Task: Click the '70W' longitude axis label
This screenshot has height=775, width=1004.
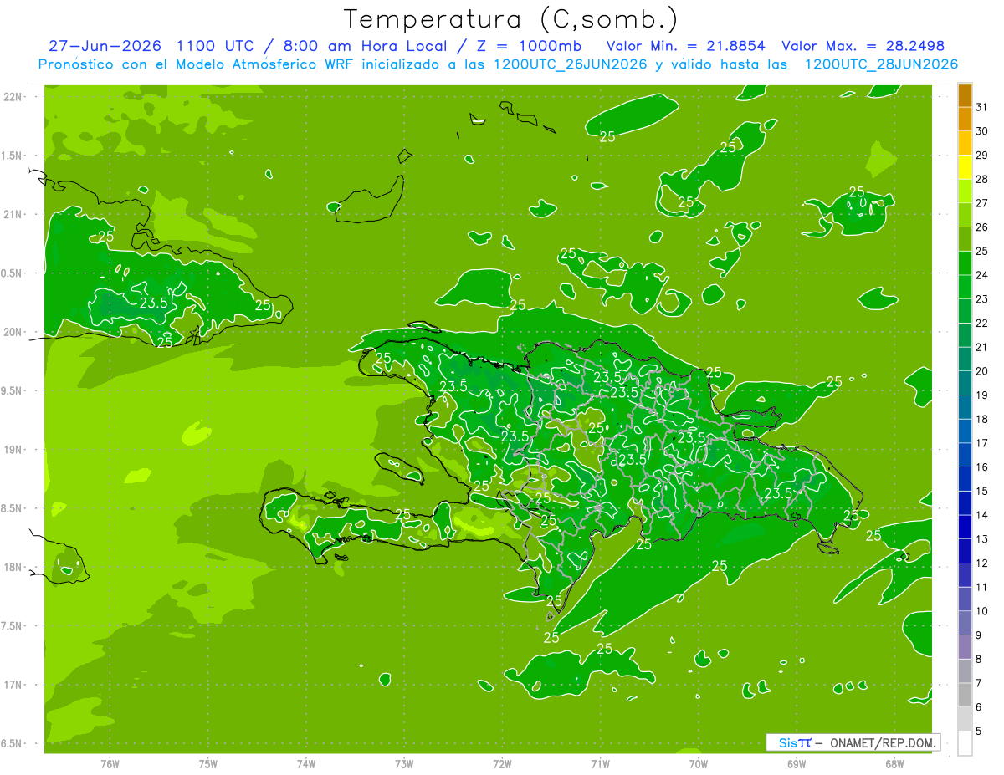Action: [x=699, y=763]
